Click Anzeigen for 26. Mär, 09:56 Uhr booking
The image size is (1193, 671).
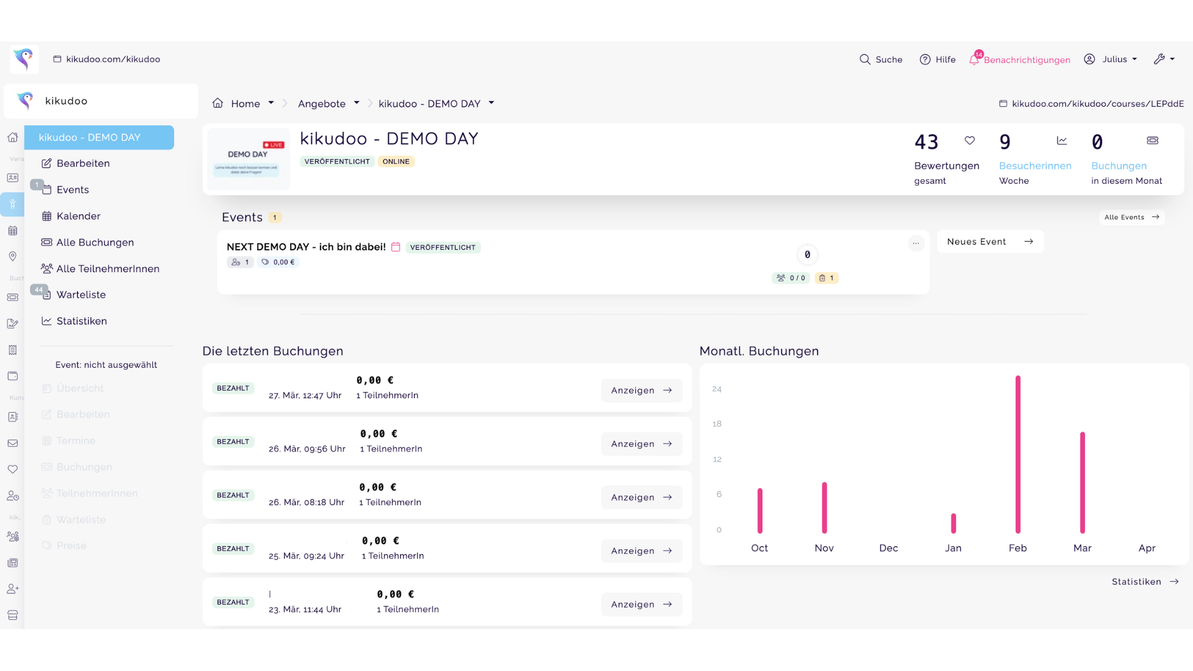tap(641, 444)
